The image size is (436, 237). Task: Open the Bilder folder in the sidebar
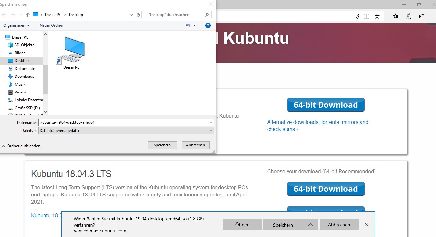click(20, 53)
